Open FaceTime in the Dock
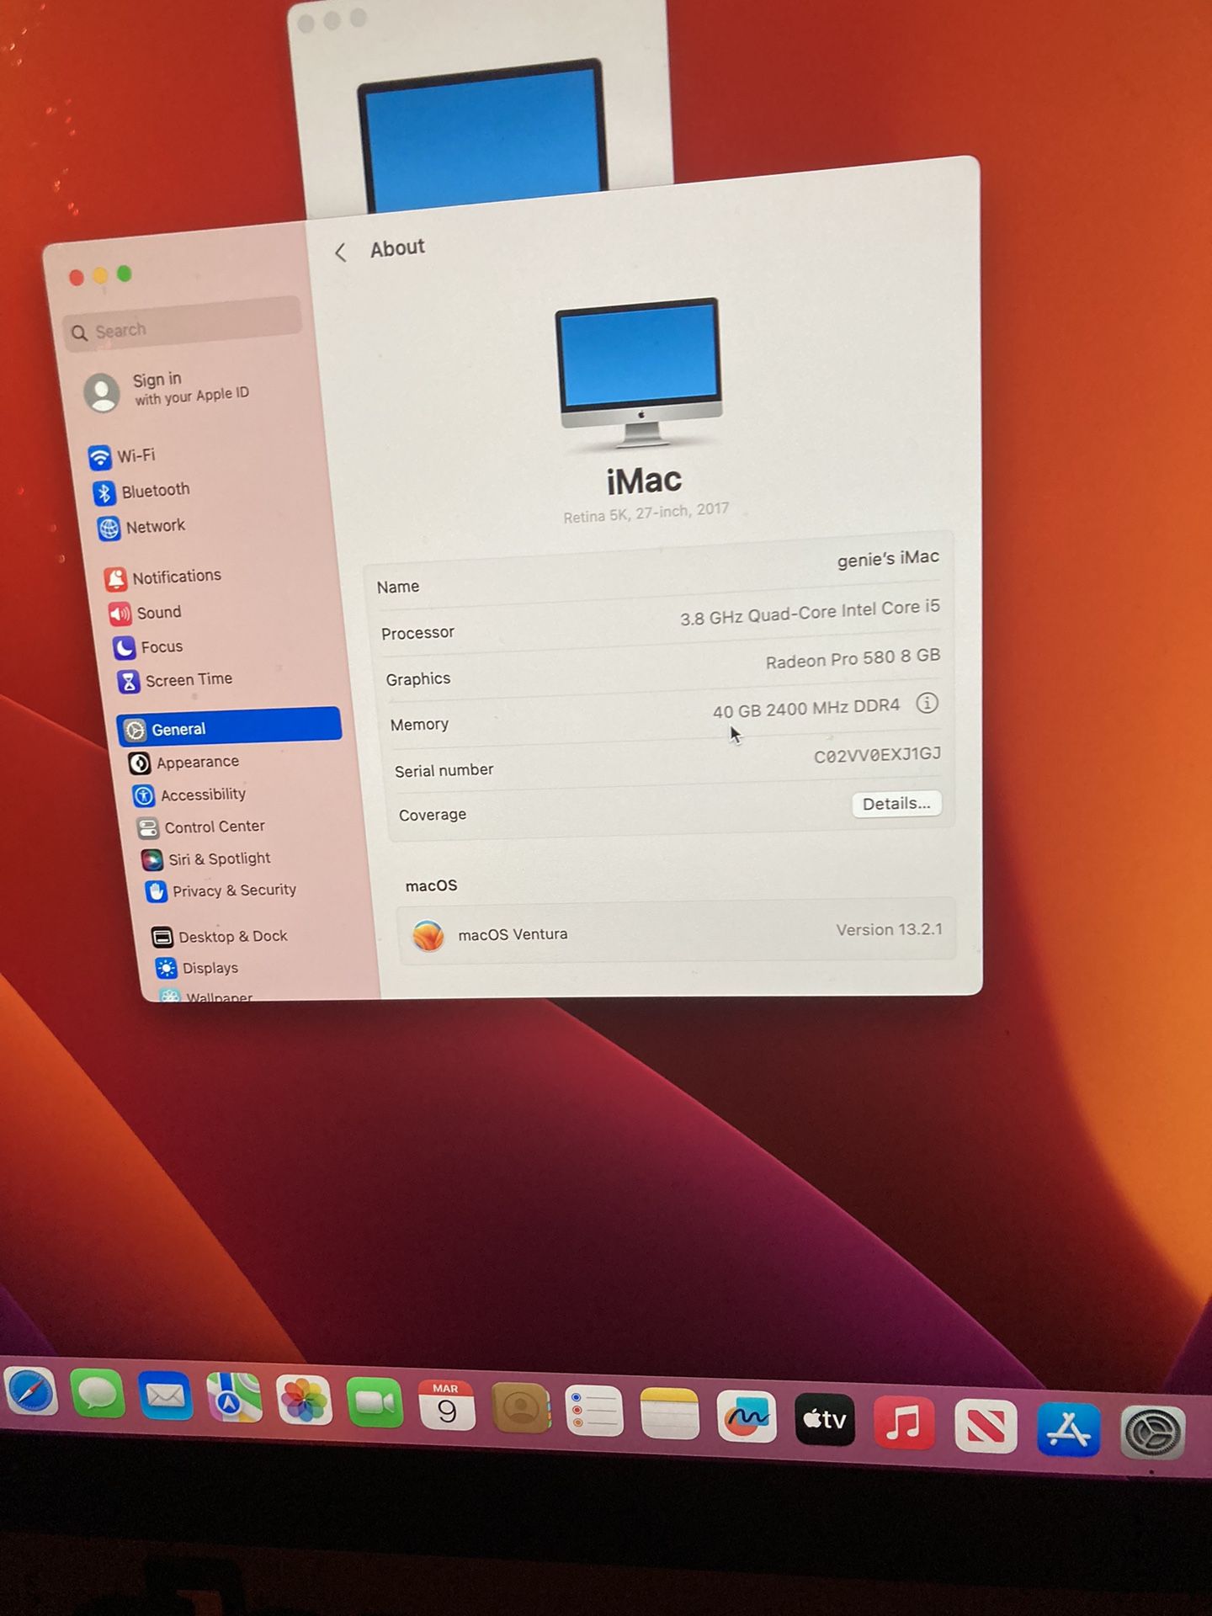1212x1616 pixels. pyautogui.click(x=375, y=1404)
